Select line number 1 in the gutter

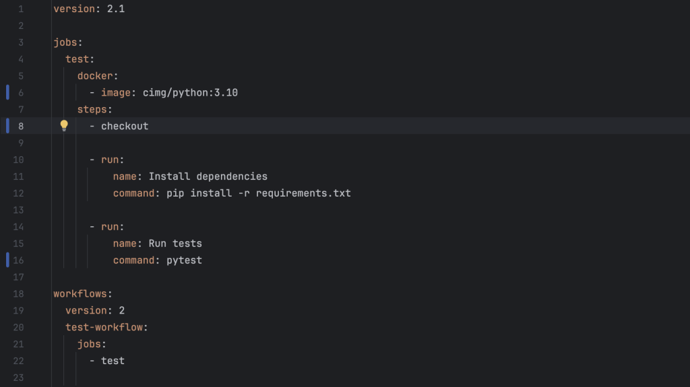(20, 9)
